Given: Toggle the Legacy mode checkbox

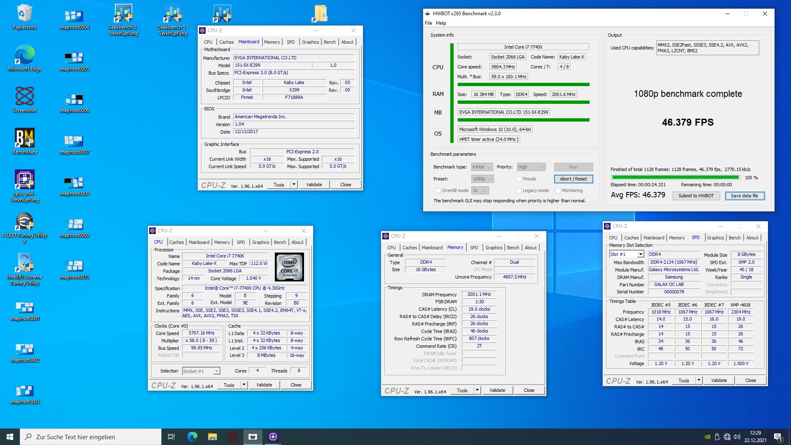Looking at the screenshot, I should pos(519,190).
